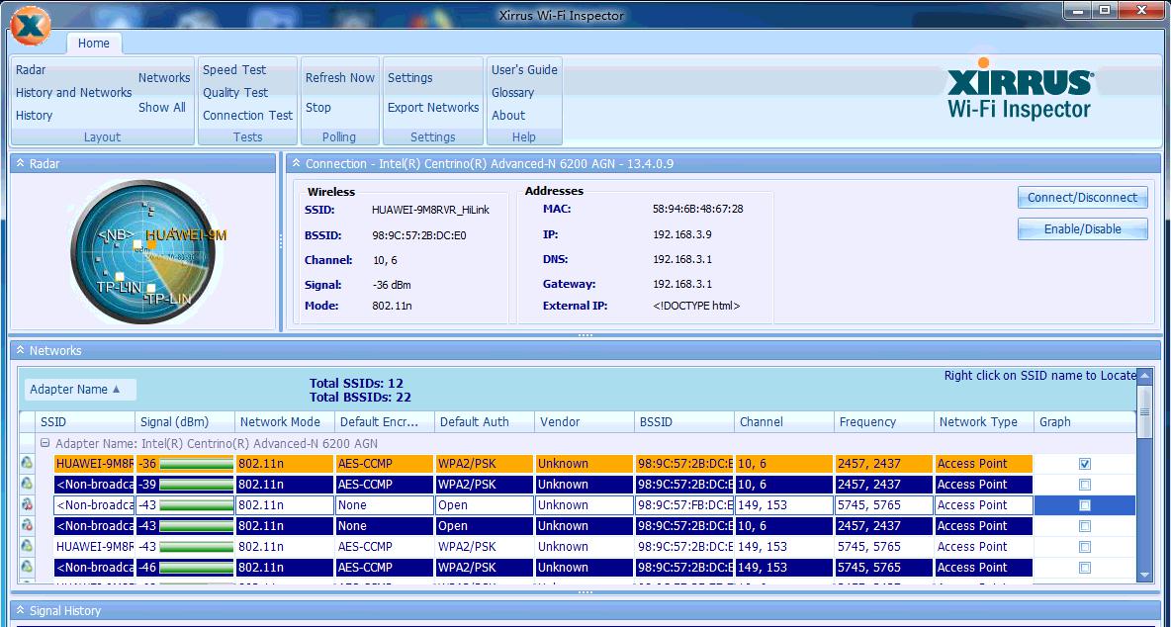Select the Networks layout option

click(164, 77)
